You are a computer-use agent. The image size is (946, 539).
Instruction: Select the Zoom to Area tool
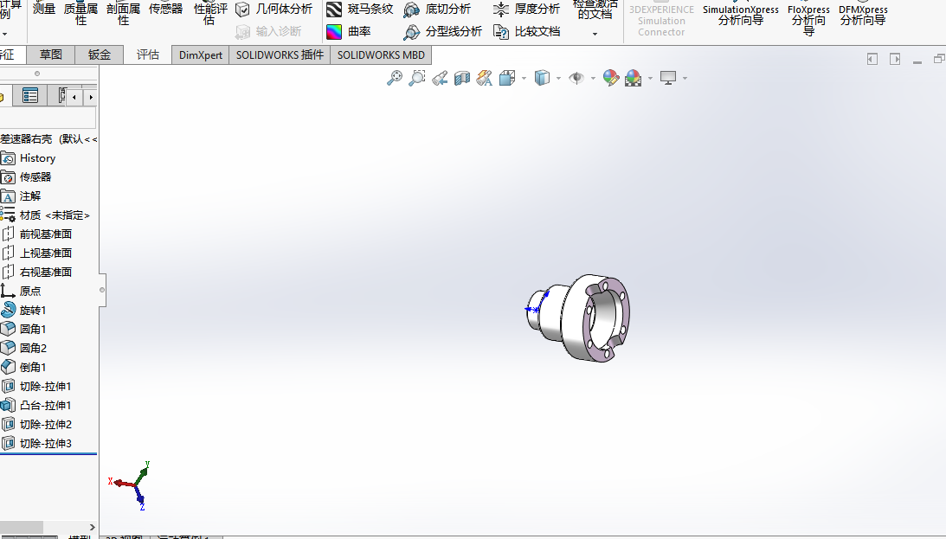coord(417,78)
